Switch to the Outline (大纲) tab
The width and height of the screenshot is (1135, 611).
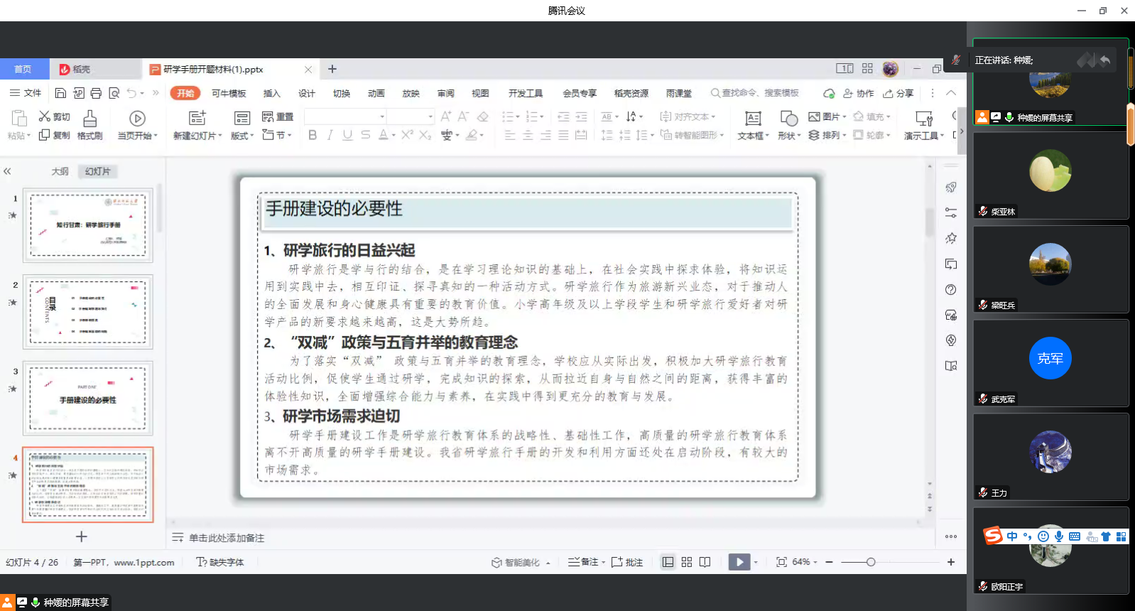pyautogui.click(x=60, y=171)
